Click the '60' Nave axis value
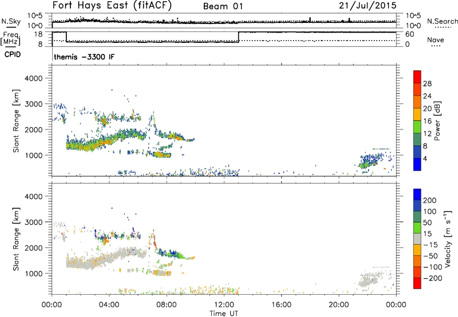Viewport: 458px width, 317px height. (x=409, y=34)
